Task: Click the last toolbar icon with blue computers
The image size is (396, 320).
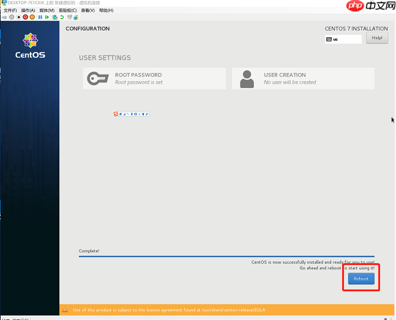Action: pyautogui.click(x=77, y=17)
